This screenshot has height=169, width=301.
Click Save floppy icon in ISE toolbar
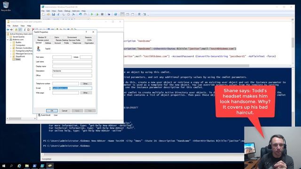pos(53,15)
